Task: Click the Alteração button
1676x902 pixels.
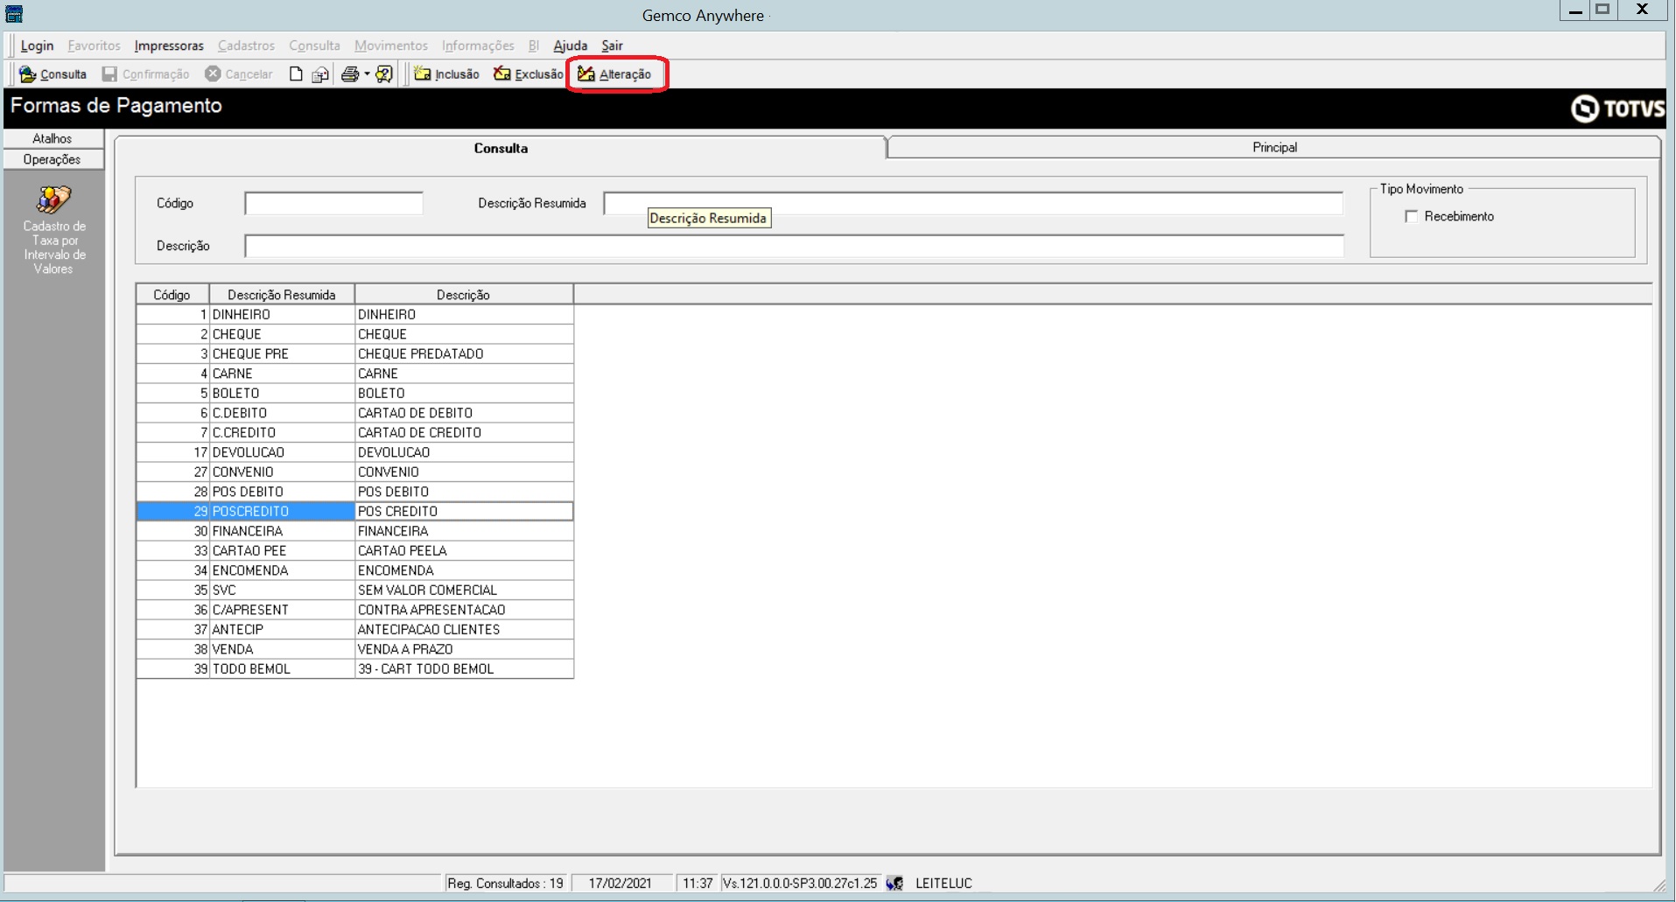Action: point(614,74)
